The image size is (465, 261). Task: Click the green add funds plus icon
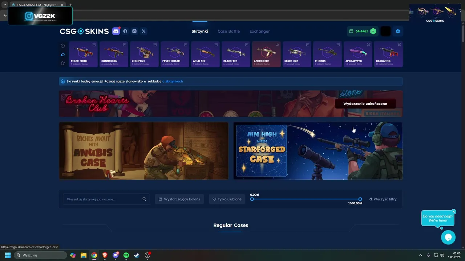373,31
